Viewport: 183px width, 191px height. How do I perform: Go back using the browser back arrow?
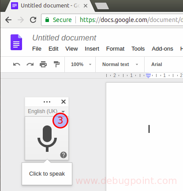[8, 20]
